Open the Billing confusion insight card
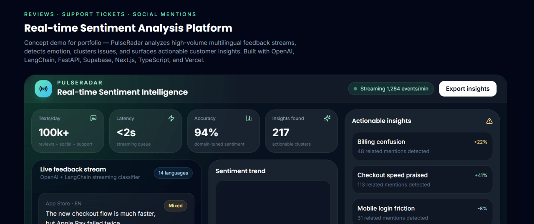 point(422,146)
